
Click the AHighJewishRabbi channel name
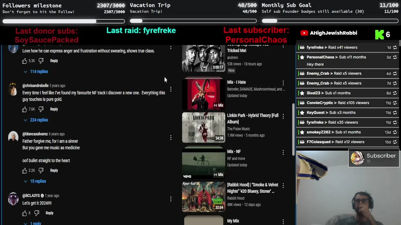334,33
